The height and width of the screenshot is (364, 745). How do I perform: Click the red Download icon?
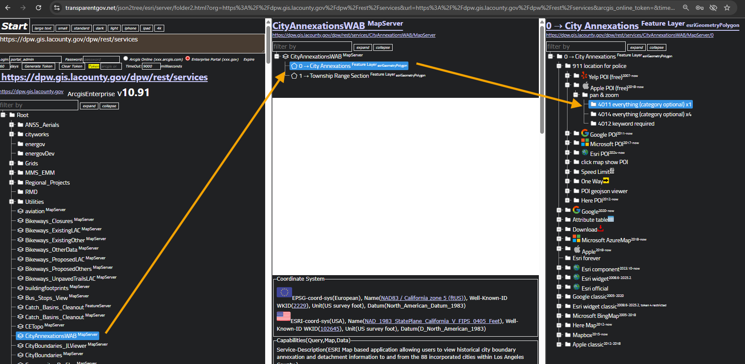point(601,229)
